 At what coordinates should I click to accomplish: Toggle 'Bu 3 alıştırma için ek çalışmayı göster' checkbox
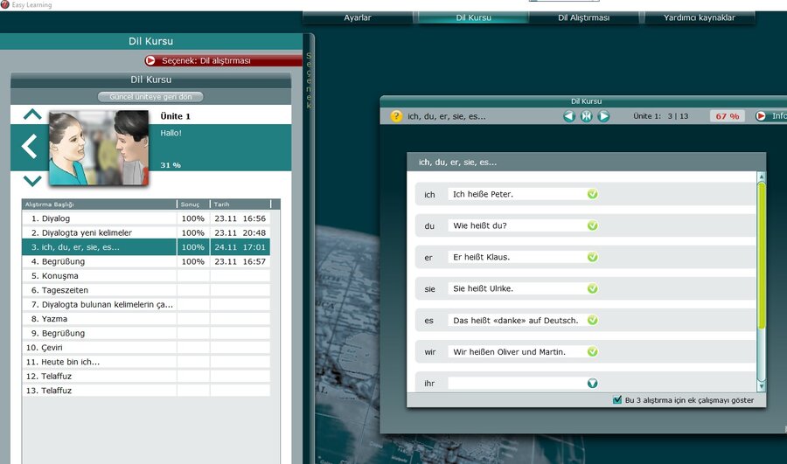pyautogui.click(x=617, y=400)
